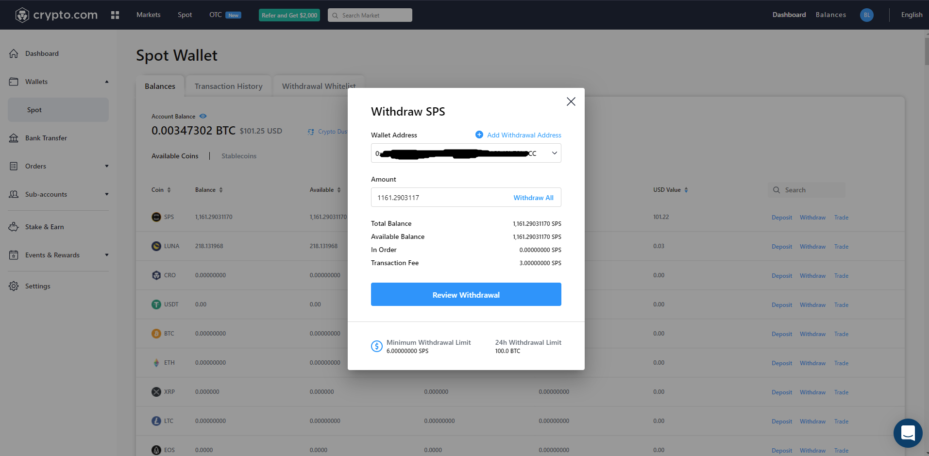
Task: Click the Settings gear icon
Action: 14,286
